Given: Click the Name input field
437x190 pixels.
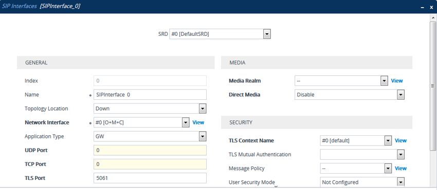Looking at the screenshot, I should [x=150, y=95].
